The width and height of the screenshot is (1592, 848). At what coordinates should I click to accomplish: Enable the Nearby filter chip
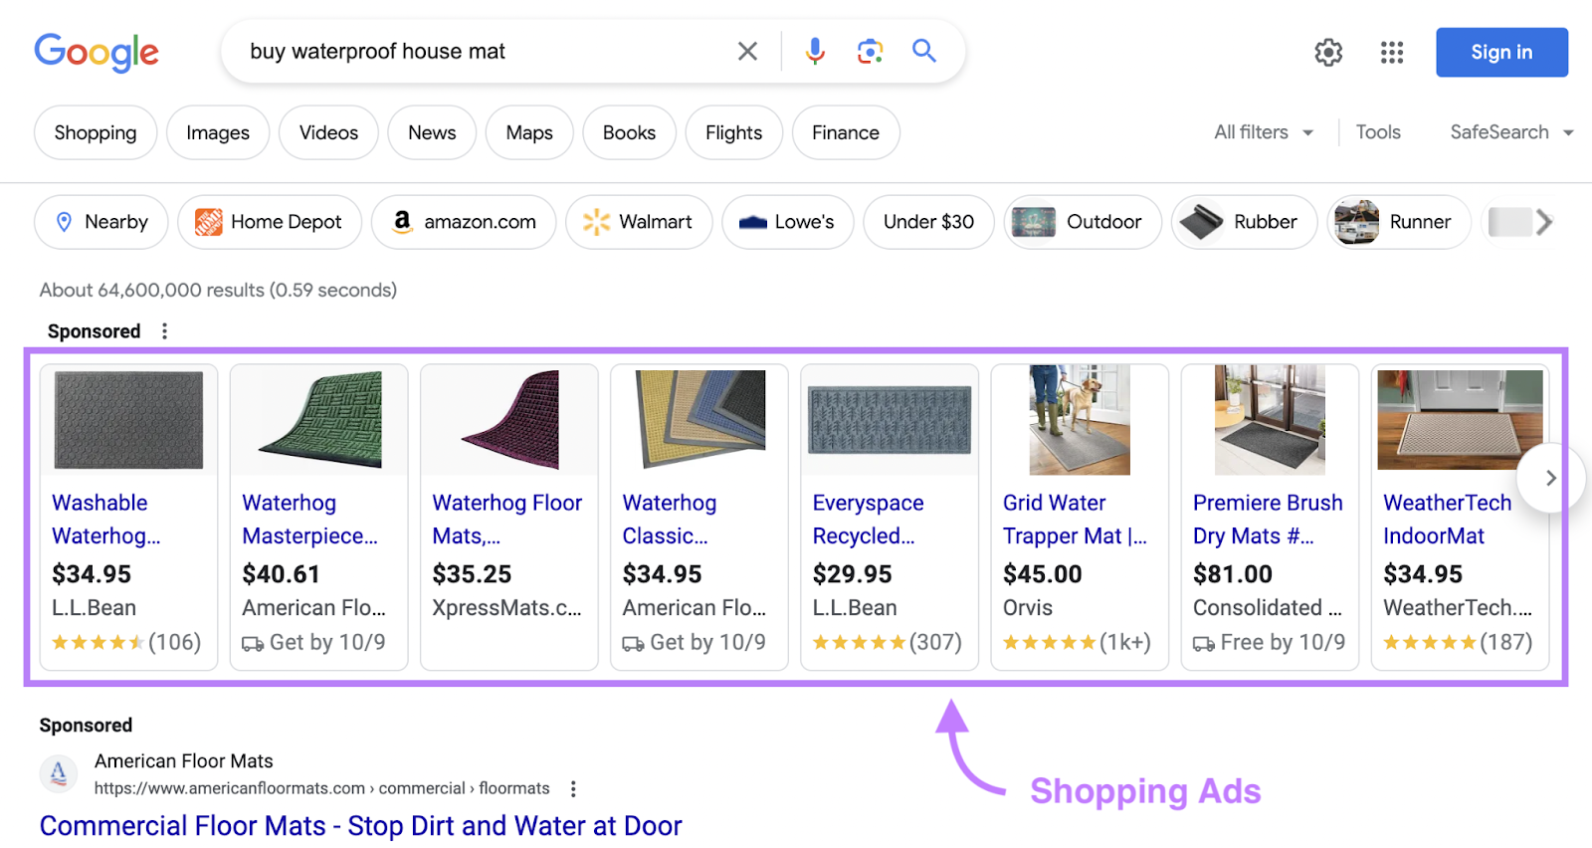[x=101, y=222]
